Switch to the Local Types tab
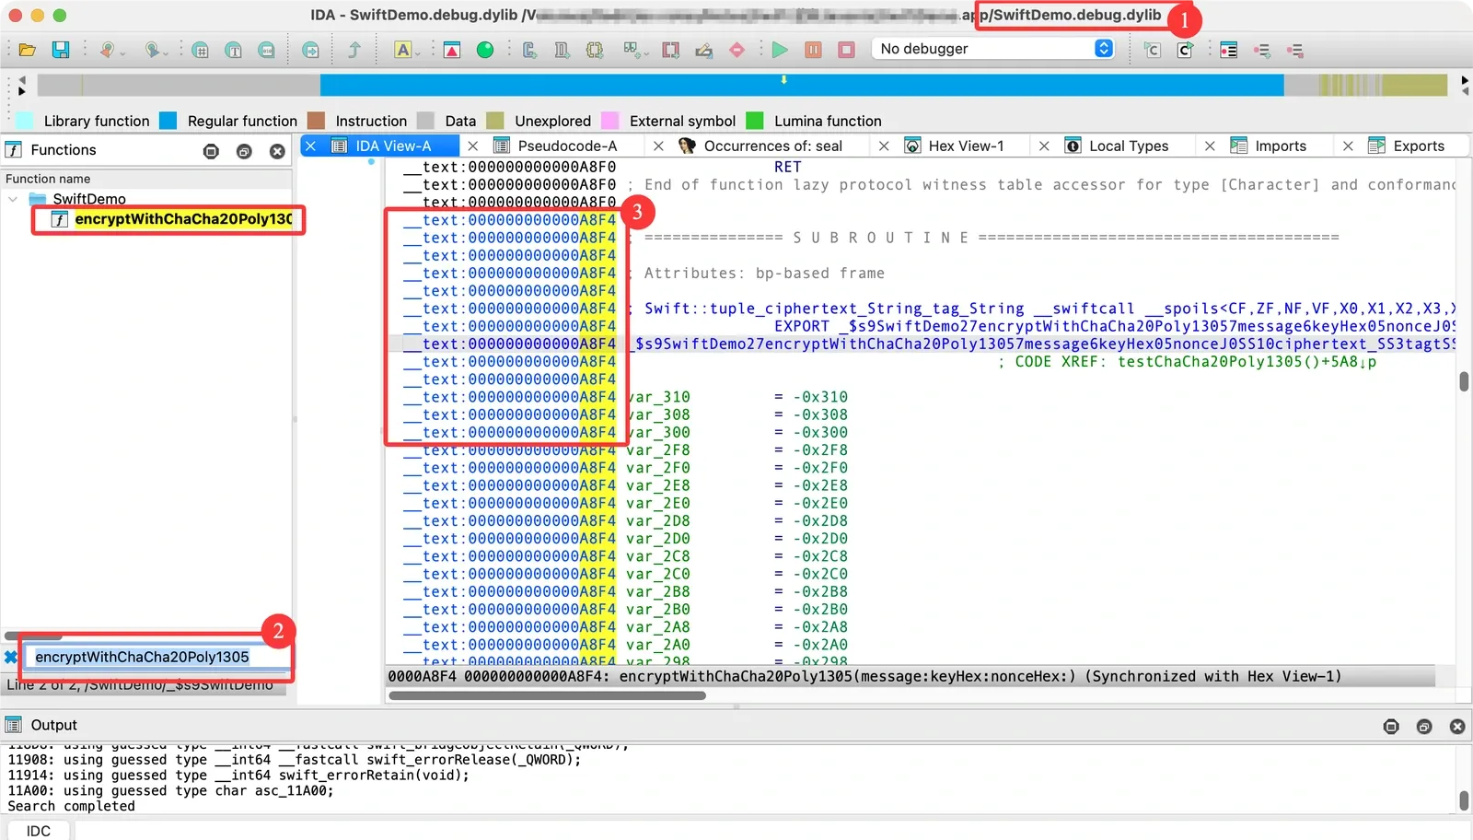The width and height of the screenshot is (1473, 840). [1129, 146]
